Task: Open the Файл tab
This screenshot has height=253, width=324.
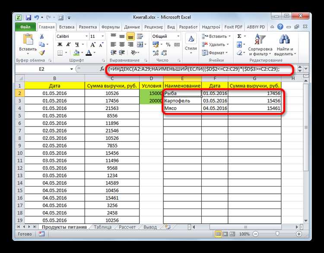Action: point(25,27)
